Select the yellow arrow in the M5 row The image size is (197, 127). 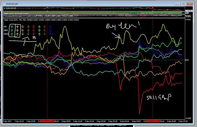[17, 27]
